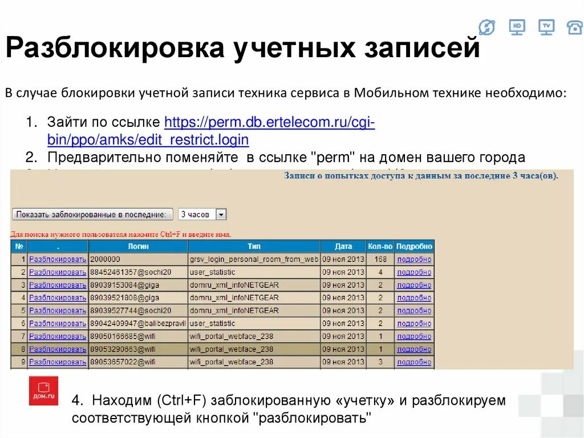The height and width of the screenshot is (438, 584).
Task: Click the red Ctrl+F search hint text
Action: click(x=121, y=234)
